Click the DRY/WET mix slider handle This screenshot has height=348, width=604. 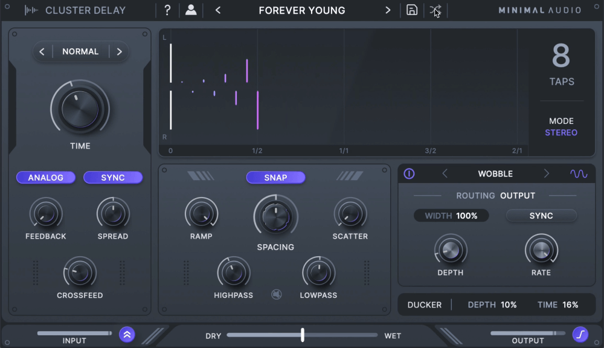tap(303, 335)
